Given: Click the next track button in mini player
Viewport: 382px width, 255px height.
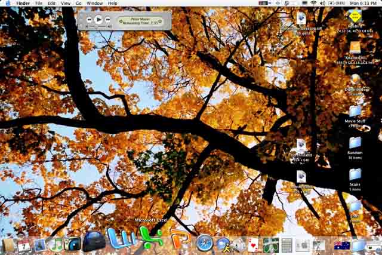Looking at the screenshot, I should coord(107,20).
